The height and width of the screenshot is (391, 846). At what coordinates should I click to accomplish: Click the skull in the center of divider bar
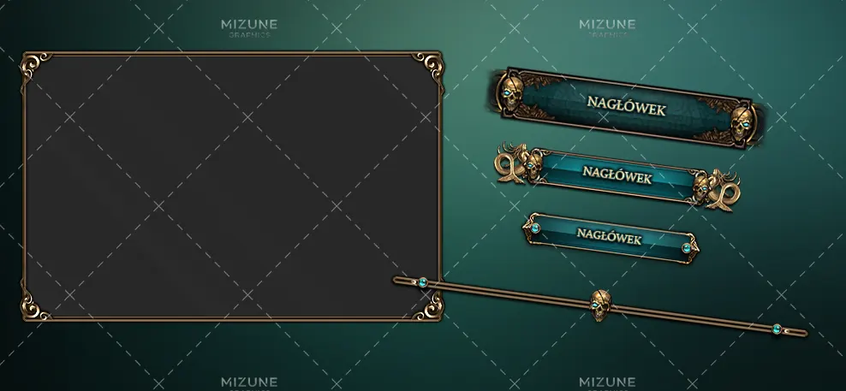click(x=600, y=305)
